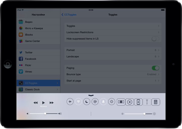Screen dimensions: 182x129
Task: Play music in Control Center
Action: pos(43,103)
